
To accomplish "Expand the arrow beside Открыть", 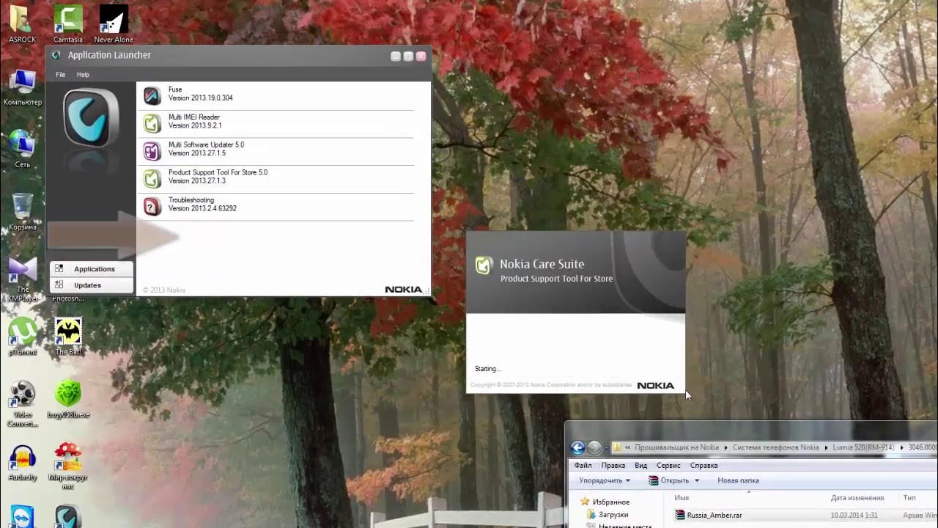I will point(697,481).
